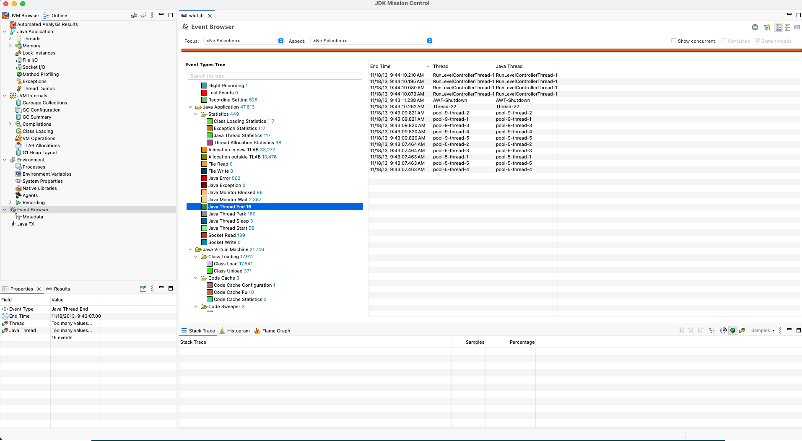
Task: Click the red Java Error color swatch
Action: coord(204,178)
